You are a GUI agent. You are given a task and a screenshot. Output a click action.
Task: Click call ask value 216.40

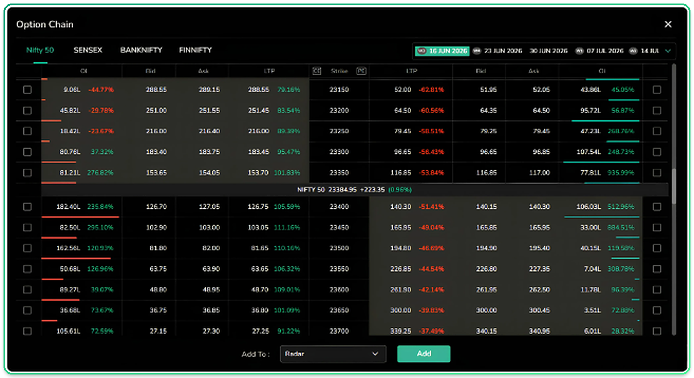coord(209,131)
